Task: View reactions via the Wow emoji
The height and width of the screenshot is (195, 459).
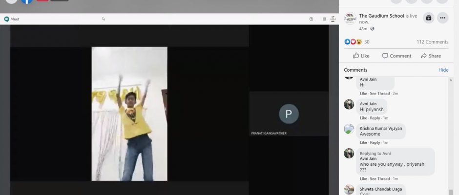Action: tap(359, 42)
